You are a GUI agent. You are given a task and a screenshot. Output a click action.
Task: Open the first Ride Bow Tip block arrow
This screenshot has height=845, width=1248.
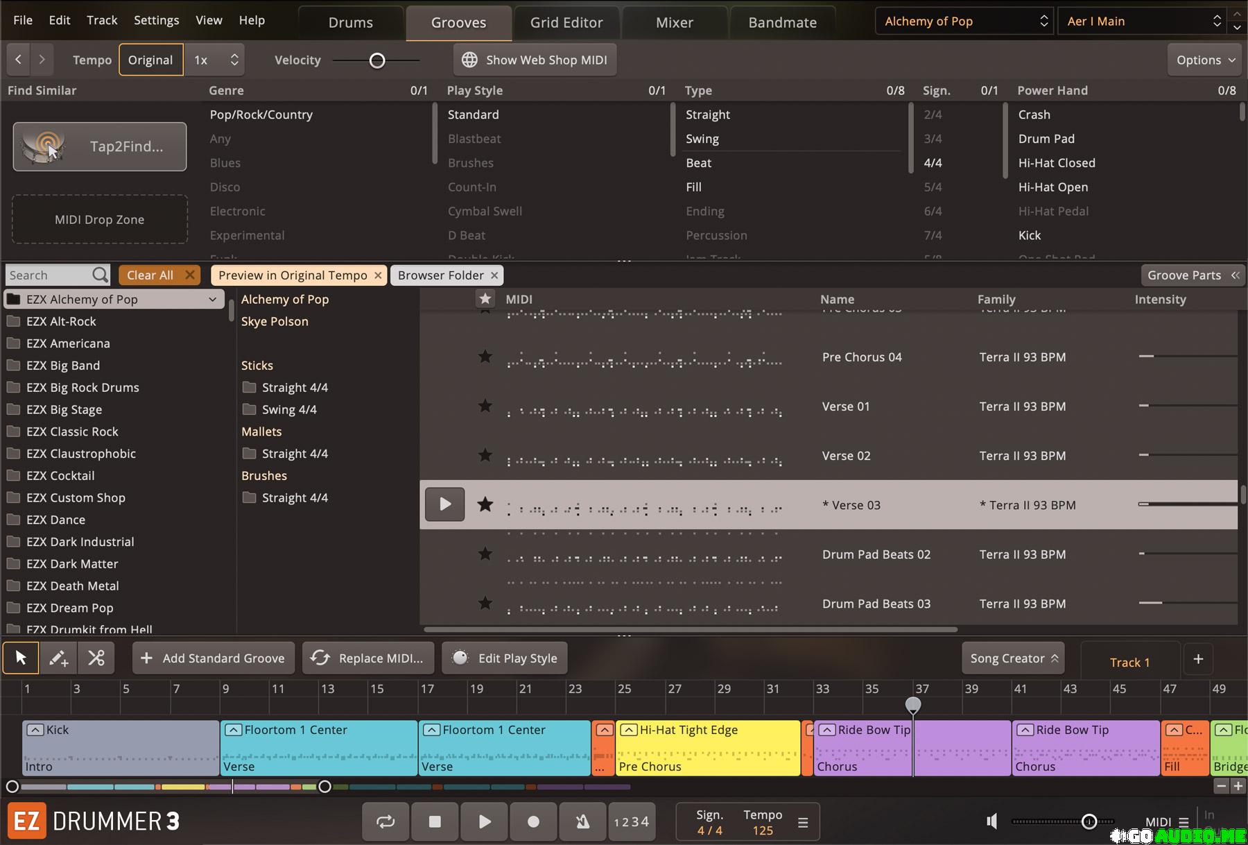pos(827,730)
